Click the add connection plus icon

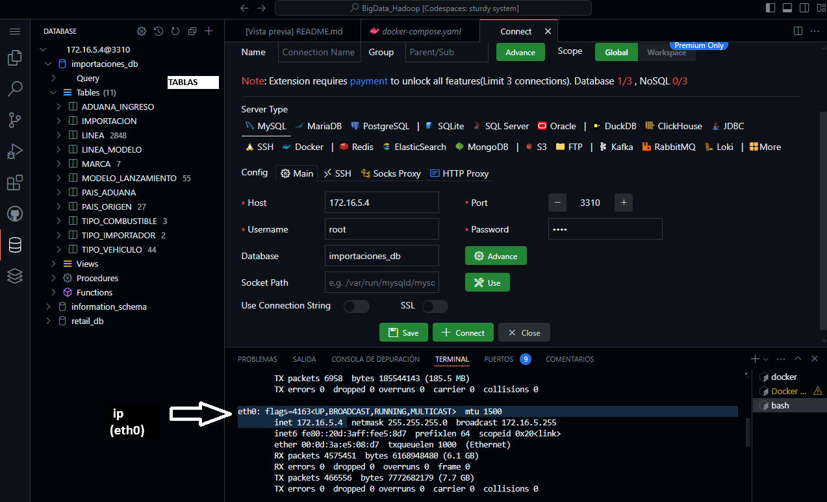click(x=209, y=31)
